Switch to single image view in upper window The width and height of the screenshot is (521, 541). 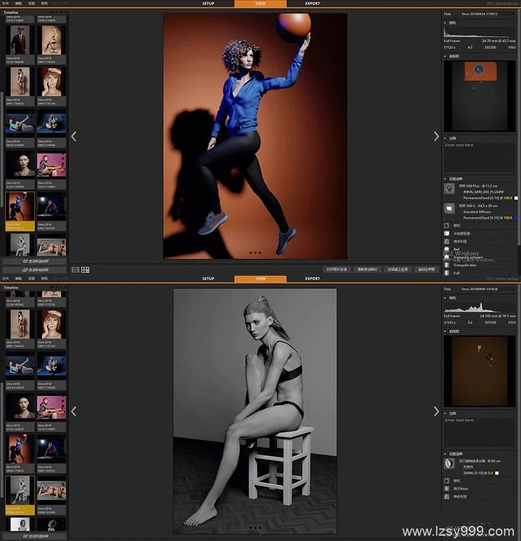pyautogui.click(x=75, y=269)
